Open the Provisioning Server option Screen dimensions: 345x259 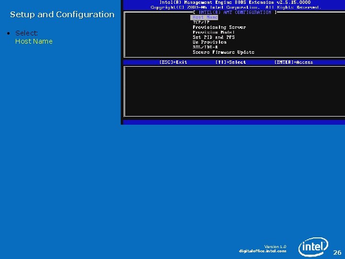(x=219, y=27)
